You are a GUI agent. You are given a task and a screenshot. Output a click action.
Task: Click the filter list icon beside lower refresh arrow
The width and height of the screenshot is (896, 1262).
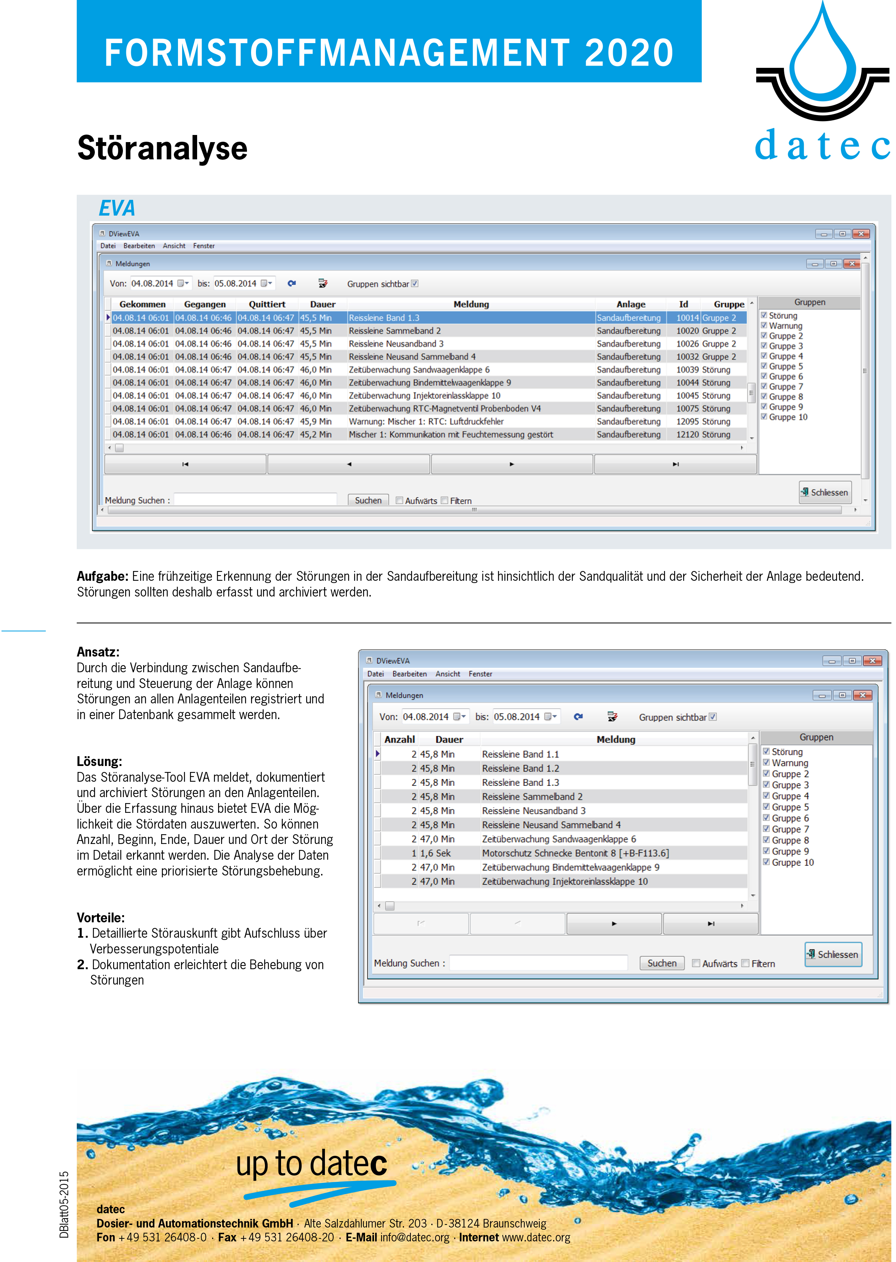point(612,716)
